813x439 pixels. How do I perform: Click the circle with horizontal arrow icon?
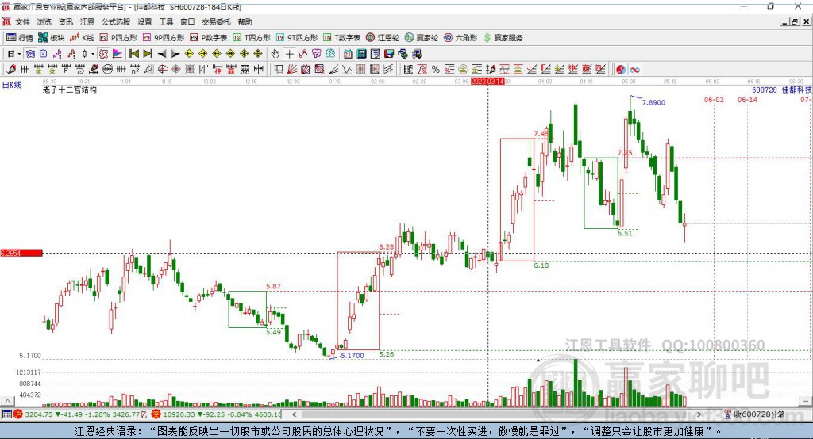(107, 69)
